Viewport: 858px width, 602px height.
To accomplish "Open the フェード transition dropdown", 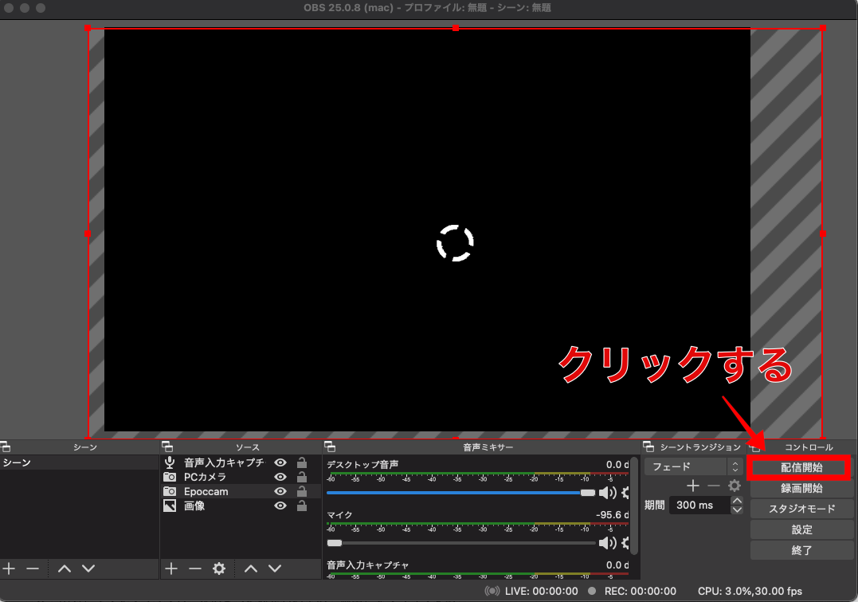I will coord(694,466).
